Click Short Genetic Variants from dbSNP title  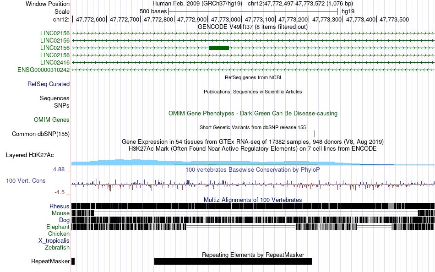point(253,127)
